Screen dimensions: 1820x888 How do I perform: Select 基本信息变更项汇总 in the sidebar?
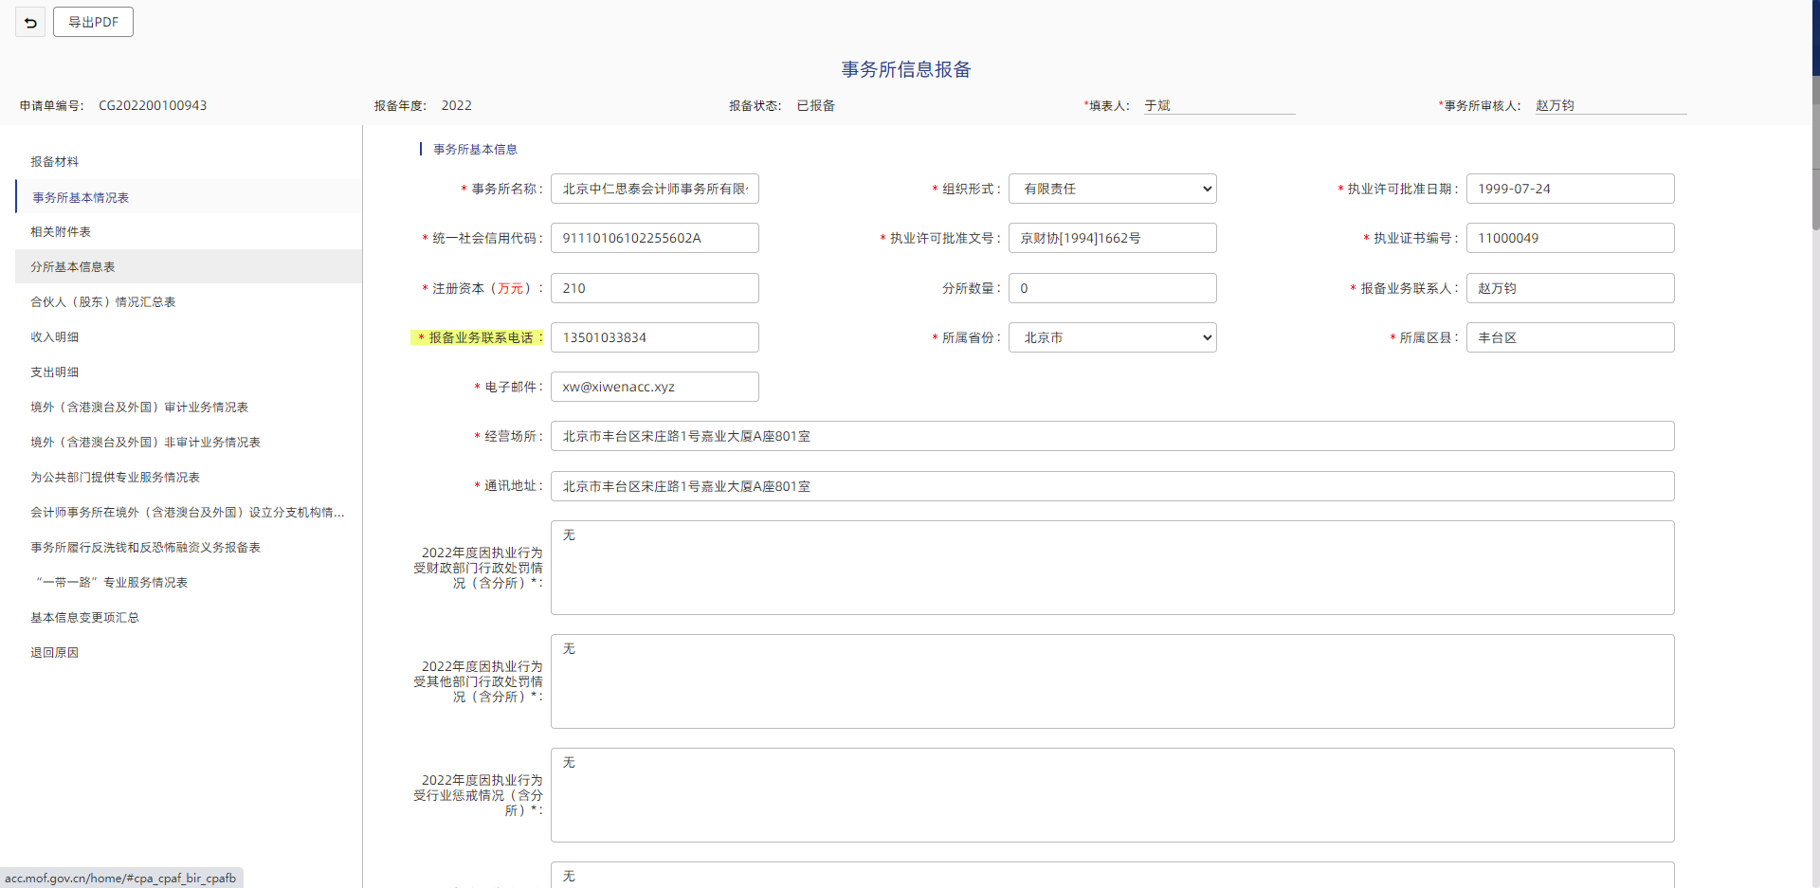click(x=84, y=618)
